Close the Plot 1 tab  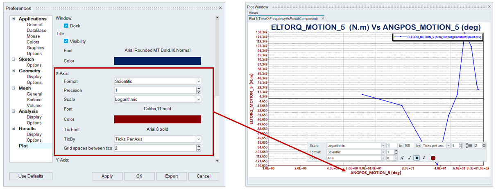tap(323, 19)
